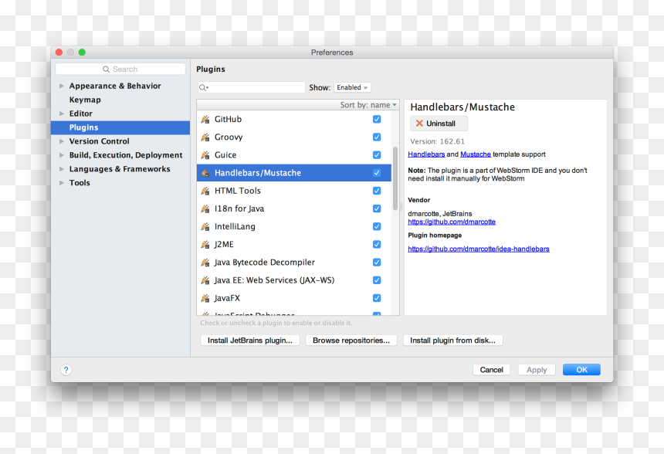
Task: Click the IntelliLang plugin icon
Action: point(205,226)
